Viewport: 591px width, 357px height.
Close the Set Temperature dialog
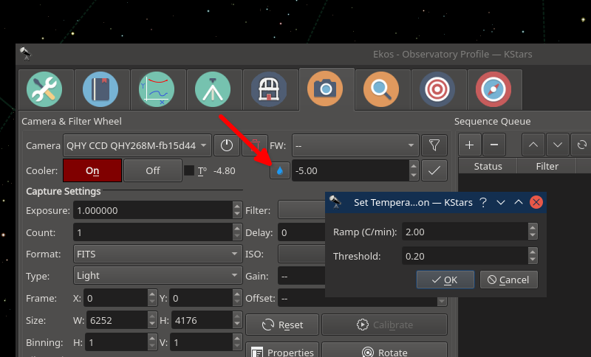coord(536,202)
